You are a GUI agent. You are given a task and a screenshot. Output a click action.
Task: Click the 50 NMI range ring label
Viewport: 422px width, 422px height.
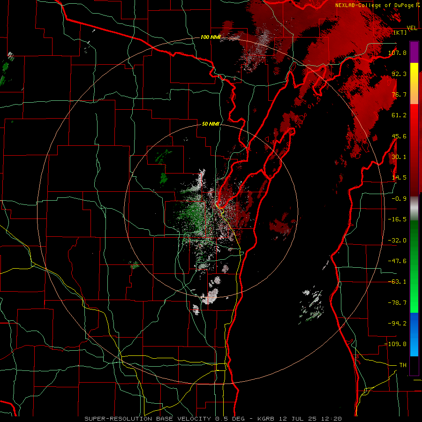click(211, 124)
